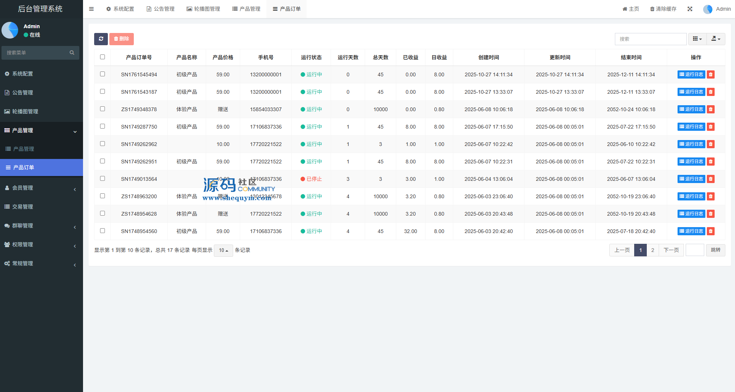Toggle the sidebar with the hamburger icon
735x392 pixels.
(91, 9)
